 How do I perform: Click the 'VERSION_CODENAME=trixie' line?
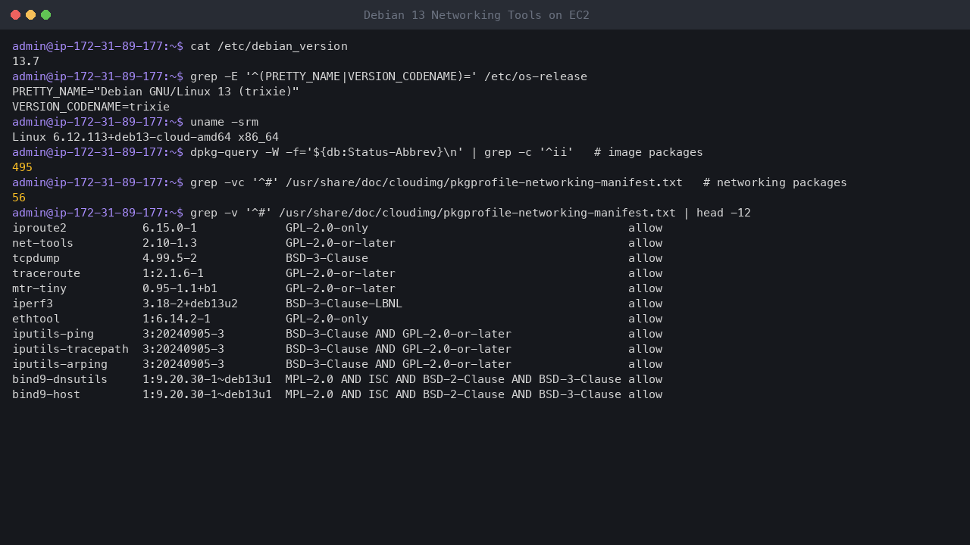click(x=91, y=107)
